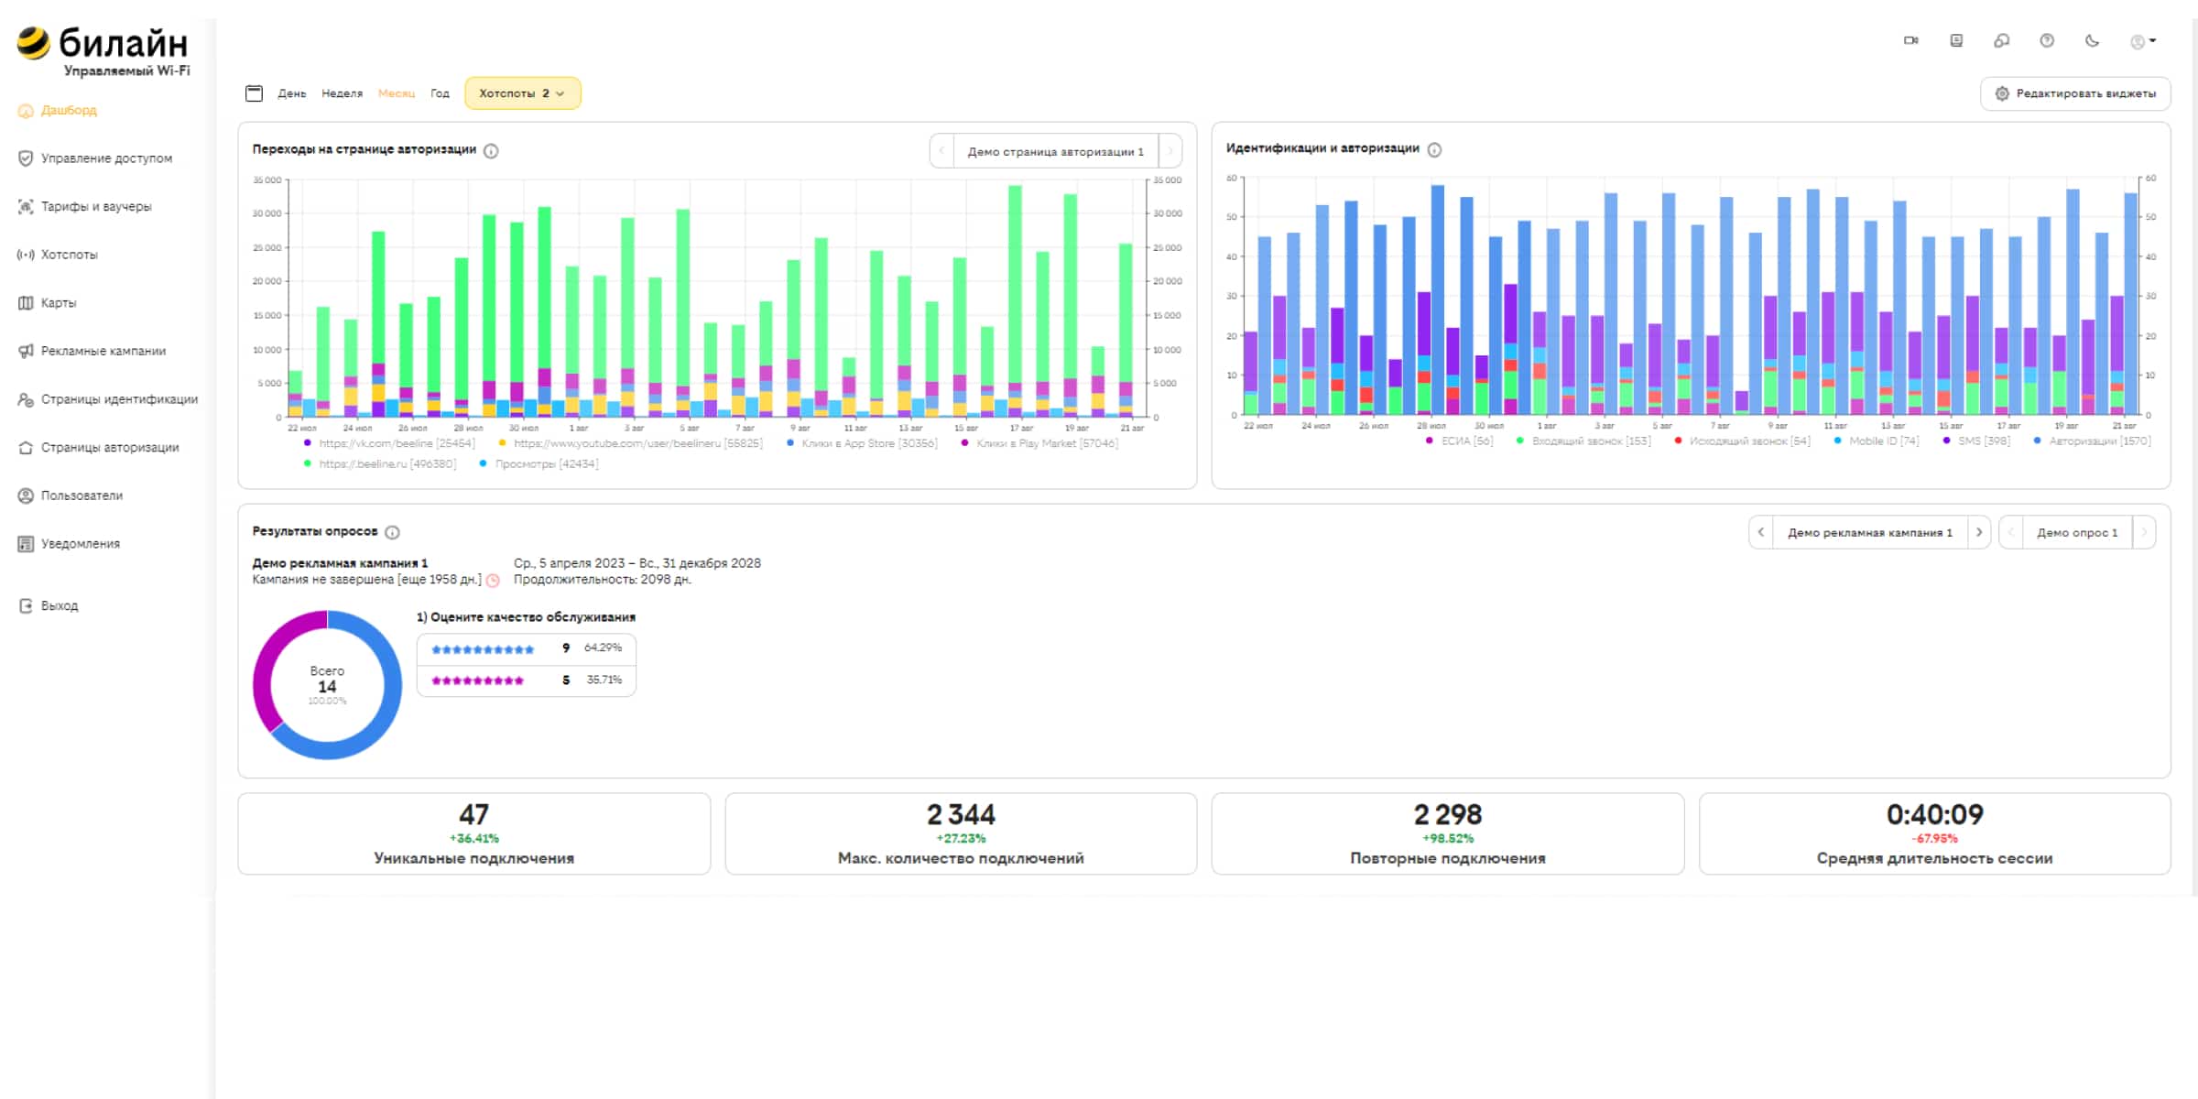Show previous survey before Демо опрос 1
The width and height of the screenshot is (2198, 1099).
point(2011,532)
